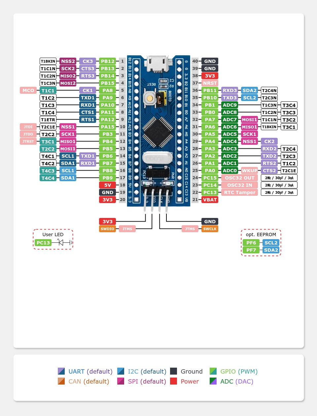Click the red 5V power pin label

(x=107, y=185)
